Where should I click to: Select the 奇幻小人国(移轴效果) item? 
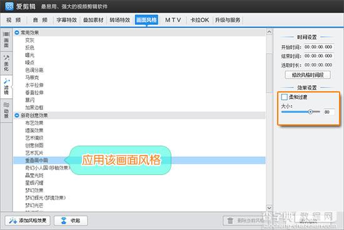48,167
